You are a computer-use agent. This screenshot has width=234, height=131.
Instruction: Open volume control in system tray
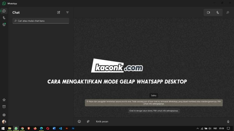(210, 129)
